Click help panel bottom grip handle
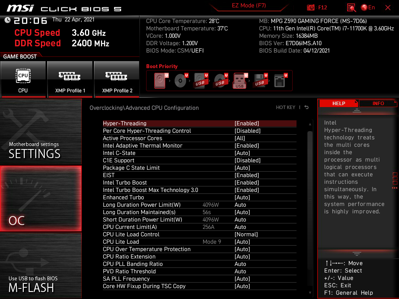Viewport: 399px width, 299px height. (x=357, y=254)
